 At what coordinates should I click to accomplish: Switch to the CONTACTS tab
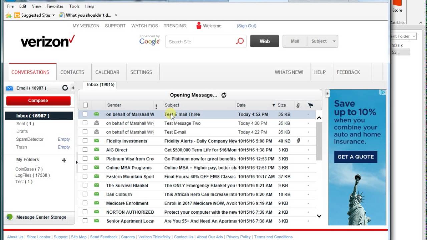(72, 72)
